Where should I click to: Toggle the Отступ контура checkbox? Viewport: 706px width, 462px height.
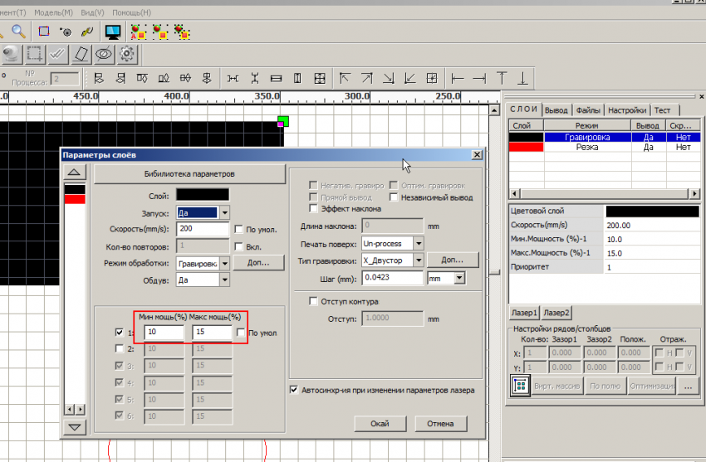314,301
